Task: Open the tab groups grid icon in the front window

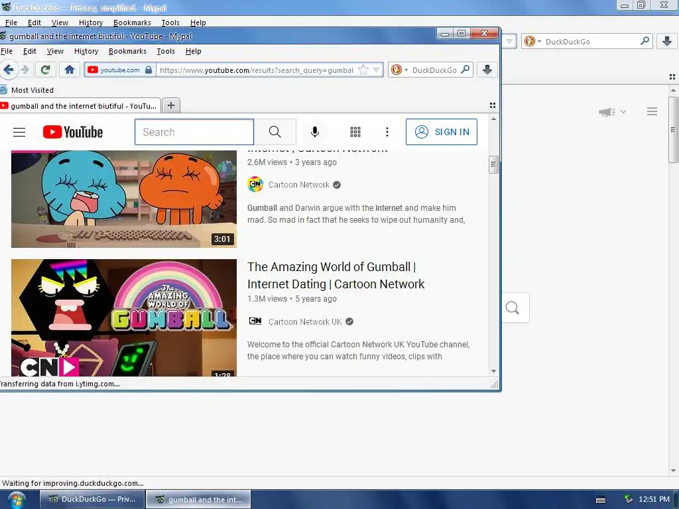Action: [x=493, y=105]
